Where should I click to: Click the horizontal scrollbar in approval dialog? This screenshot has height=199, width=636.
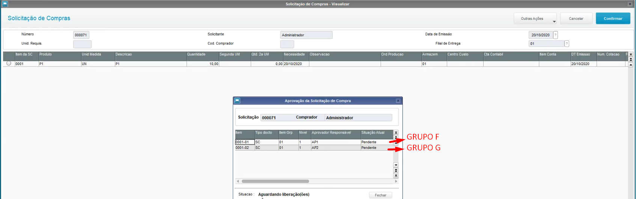pyautogui.click(x=275, y=181)
